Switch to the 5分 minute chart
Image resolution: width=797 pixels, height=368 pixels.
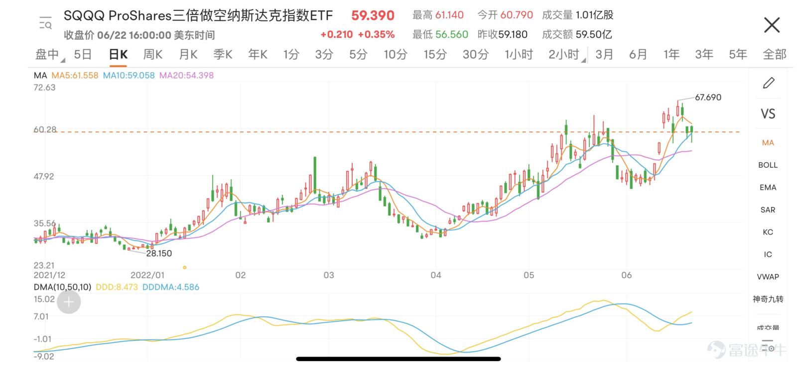tap(358, 54)
